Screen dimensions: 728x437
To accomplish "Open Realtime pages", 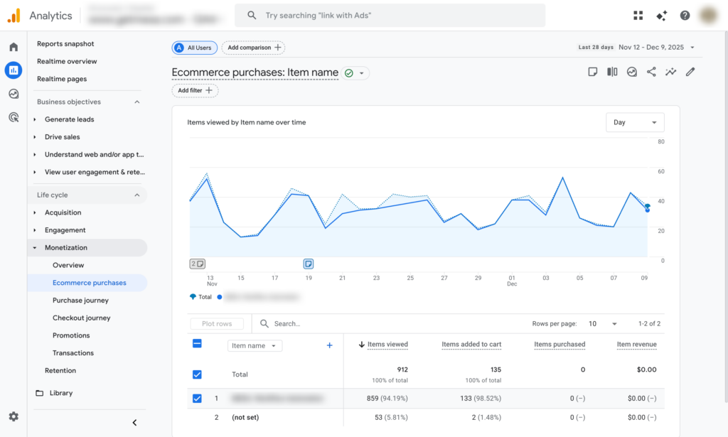I will coord(62,79).
